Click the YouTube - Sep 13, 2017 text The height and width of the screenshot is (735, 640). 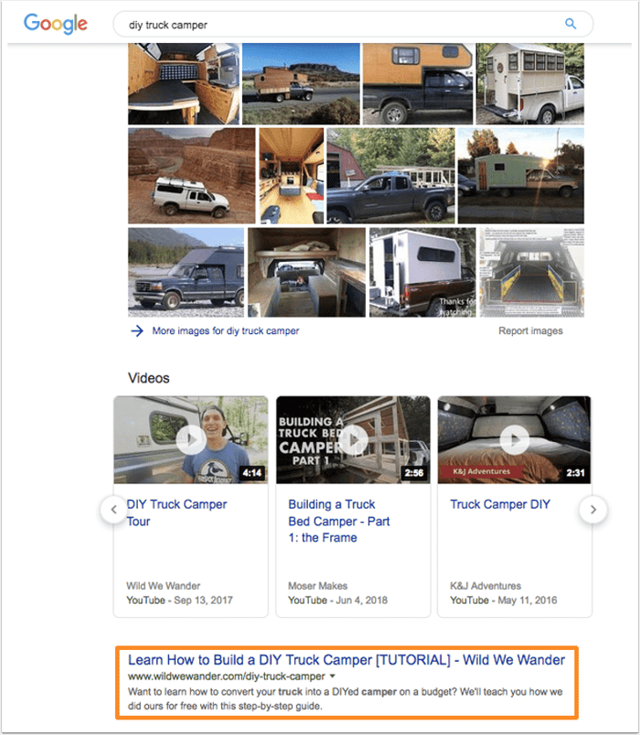coord(179,600)
